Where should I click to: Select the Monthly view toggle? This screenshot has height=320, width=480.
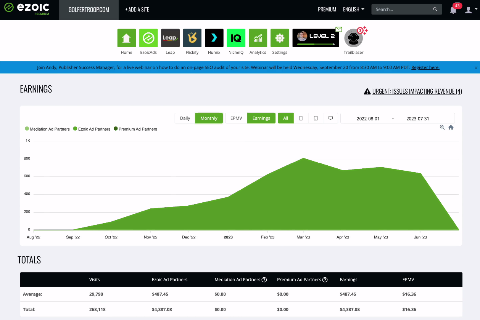(x=209, y=118)
